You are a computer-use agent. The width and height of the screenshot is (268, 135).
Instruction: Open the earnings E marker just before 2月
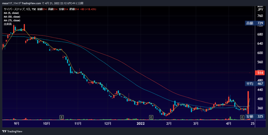[151, 117]
